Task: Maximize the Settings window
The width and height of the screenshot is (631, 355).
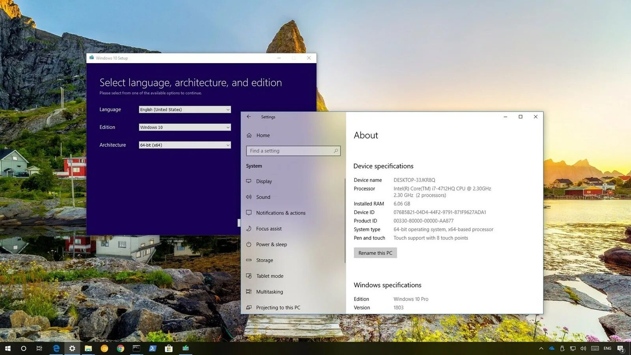Action: click(521, 117)
